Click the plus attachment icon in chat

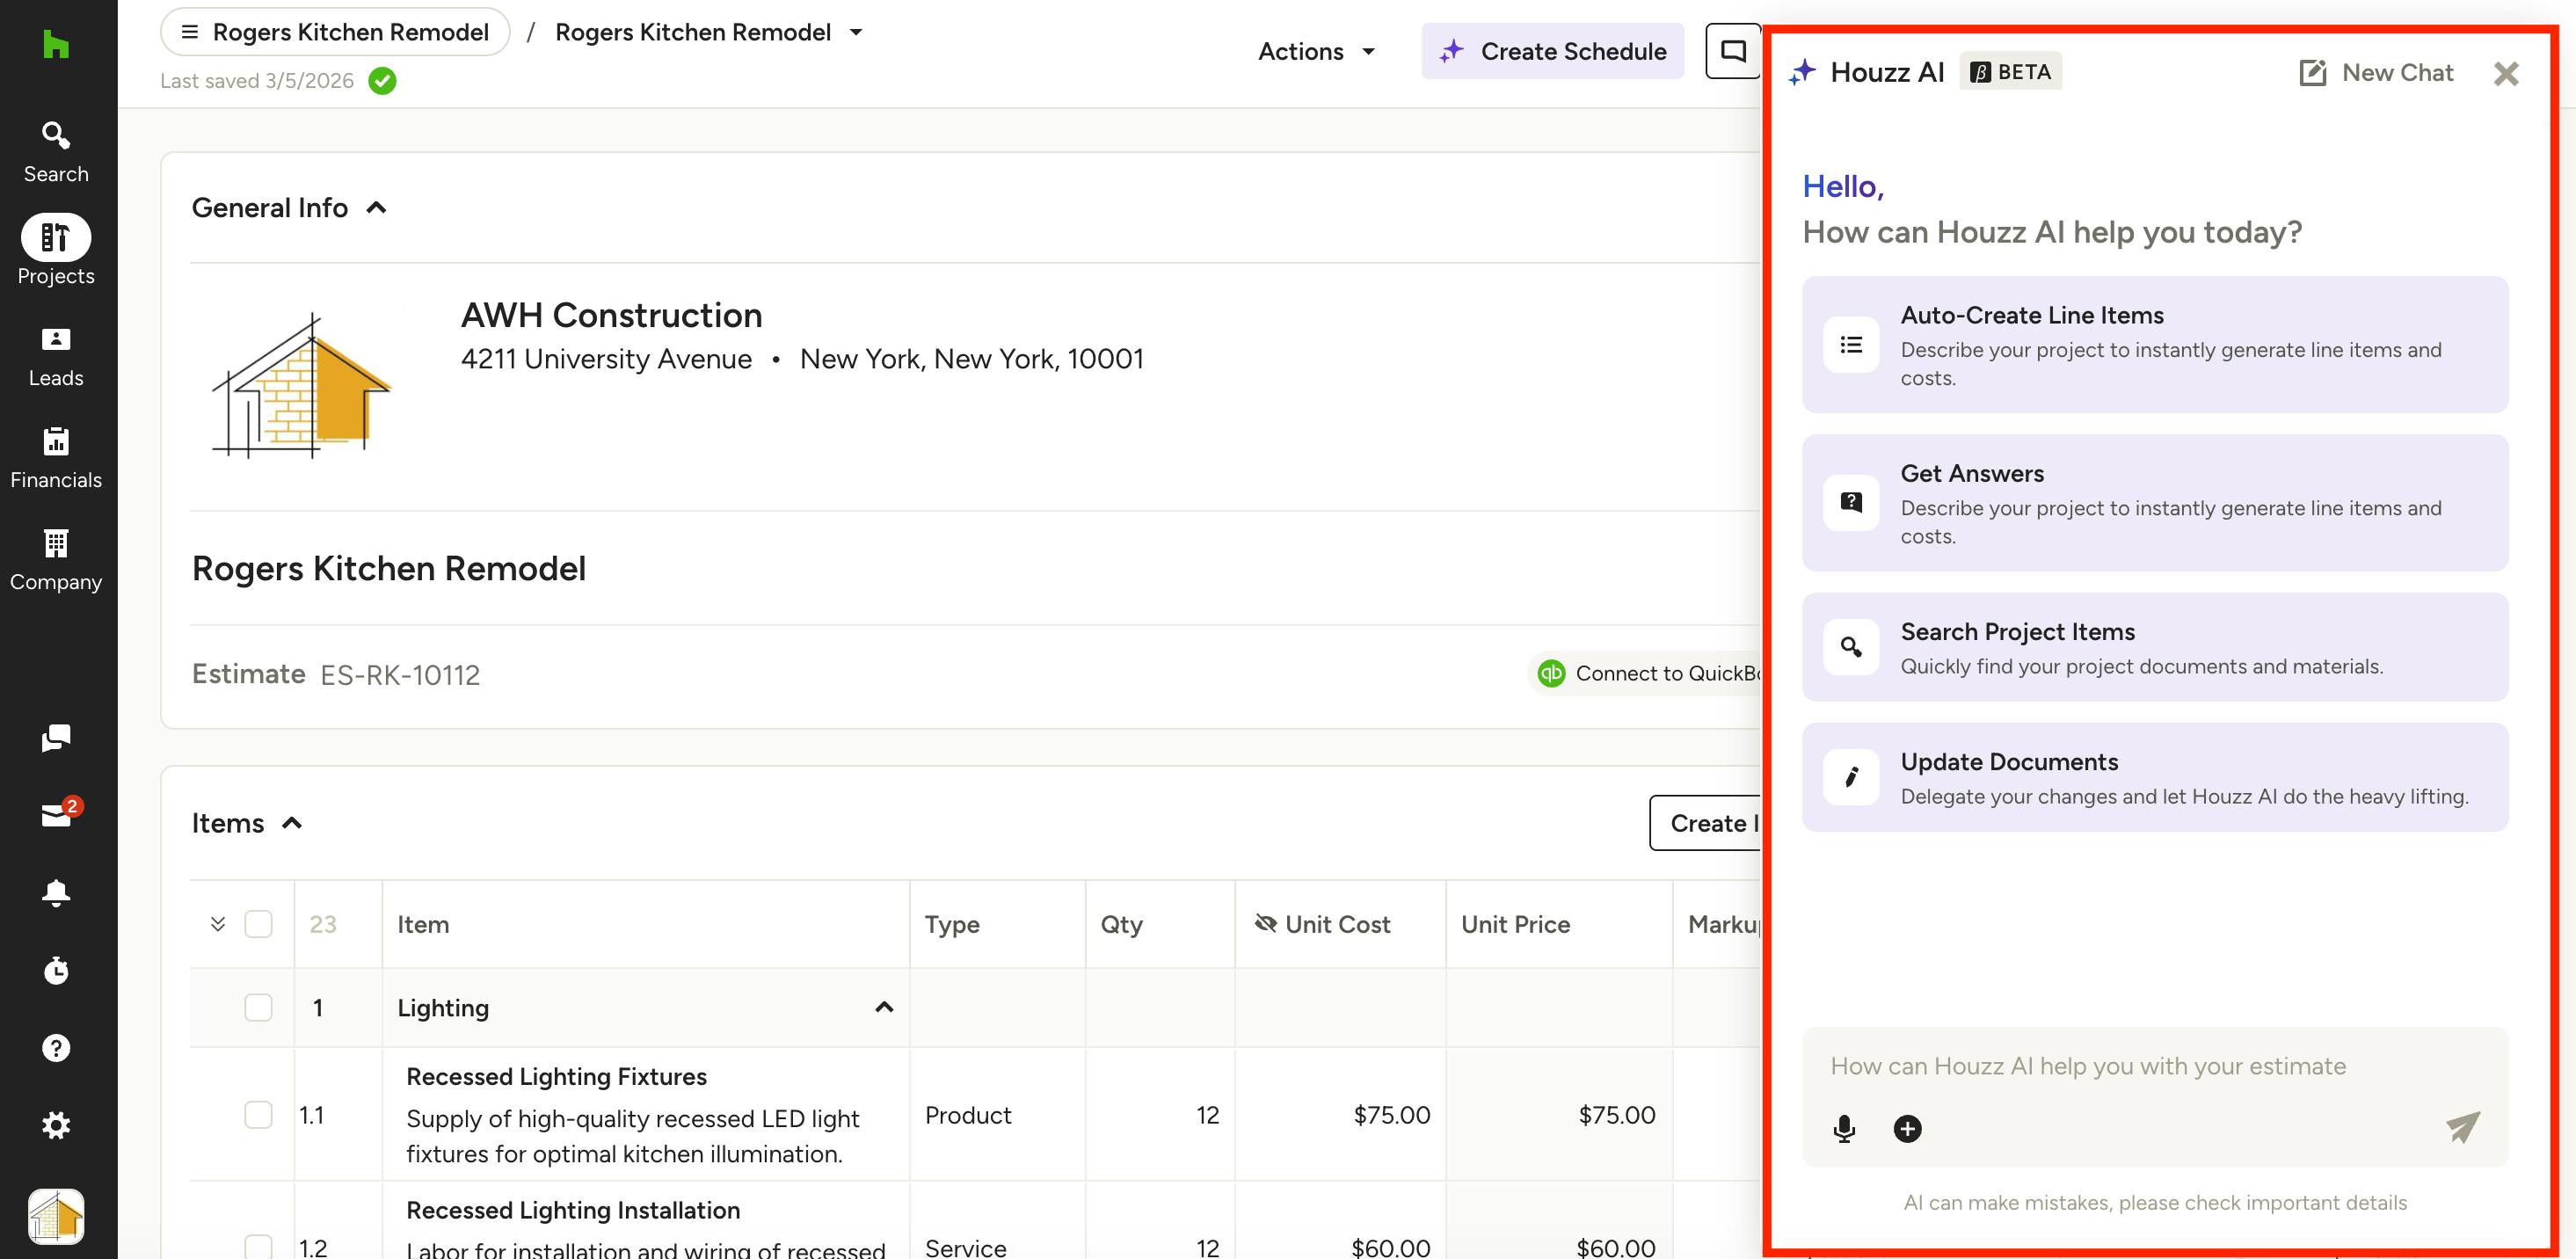1907,1129
